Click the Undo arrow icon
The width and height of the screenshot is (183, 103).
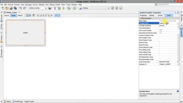click(21, 8)
